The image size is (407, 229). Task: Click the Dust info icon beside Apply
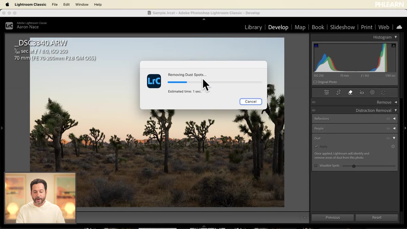pyautogui.click(x=393, y=147)
